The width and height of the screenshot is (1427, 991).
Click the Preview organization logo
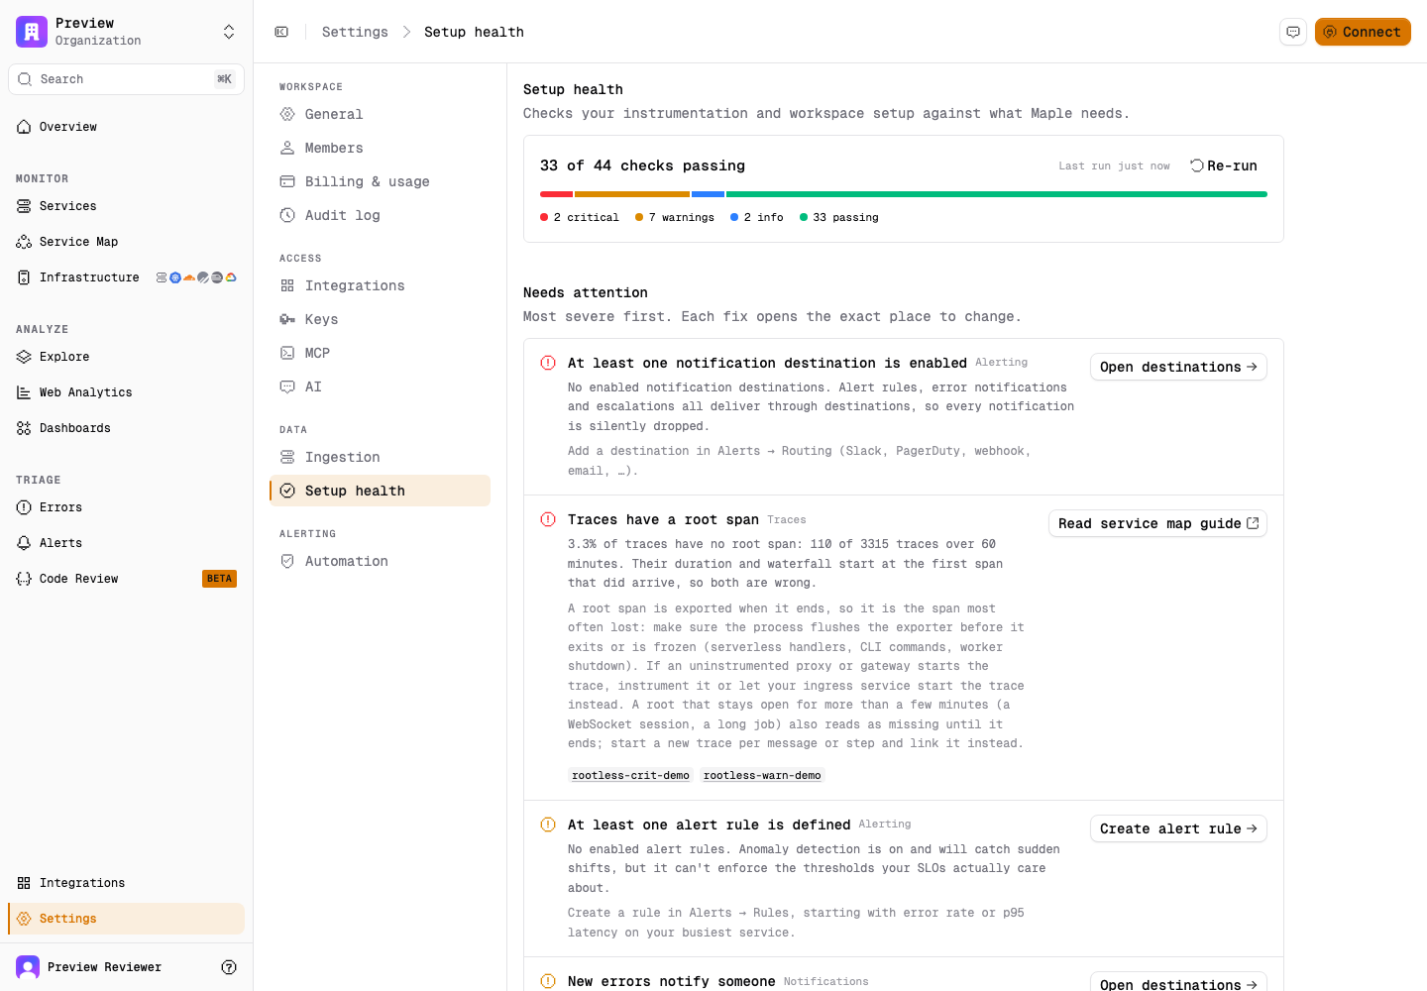[32, 32]
